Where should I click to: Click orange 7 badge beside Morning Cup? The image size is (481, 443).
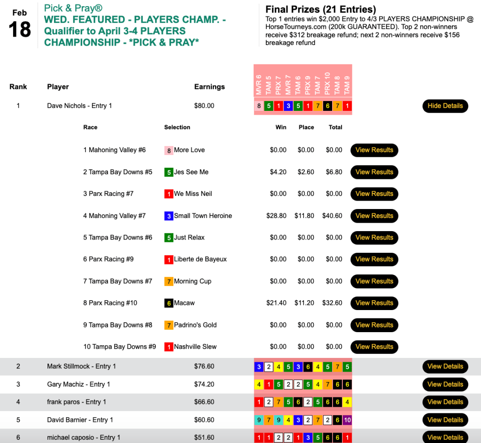[169, 281]
